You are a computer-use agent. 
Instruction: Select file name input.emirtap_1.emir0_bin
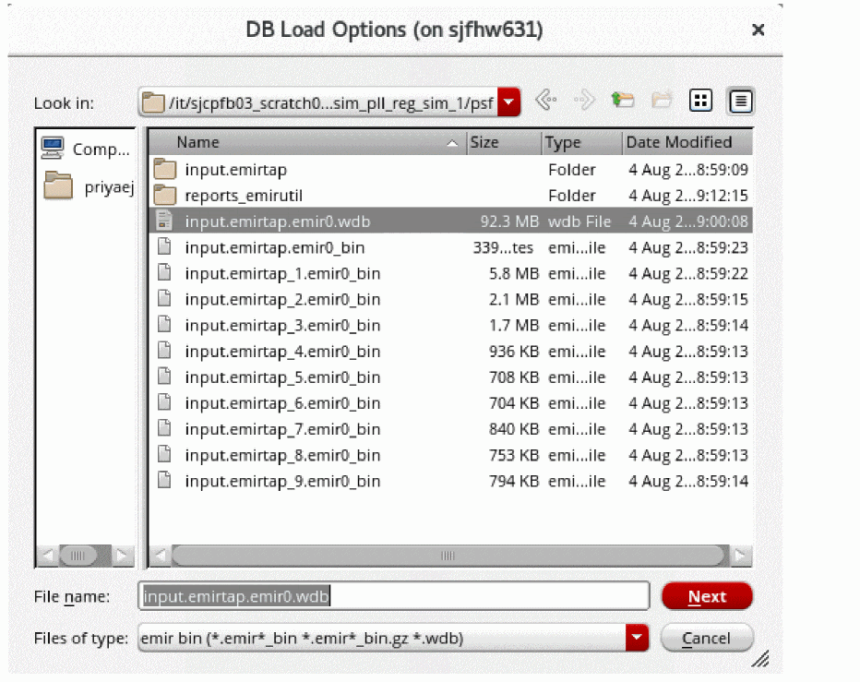(x=282, y=273)
